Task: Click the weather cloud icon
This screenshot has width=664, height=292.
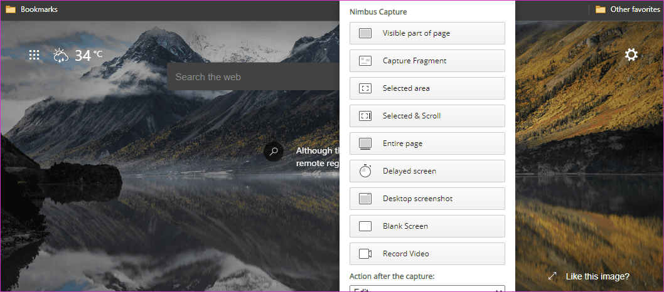Action: pos(61,55)
